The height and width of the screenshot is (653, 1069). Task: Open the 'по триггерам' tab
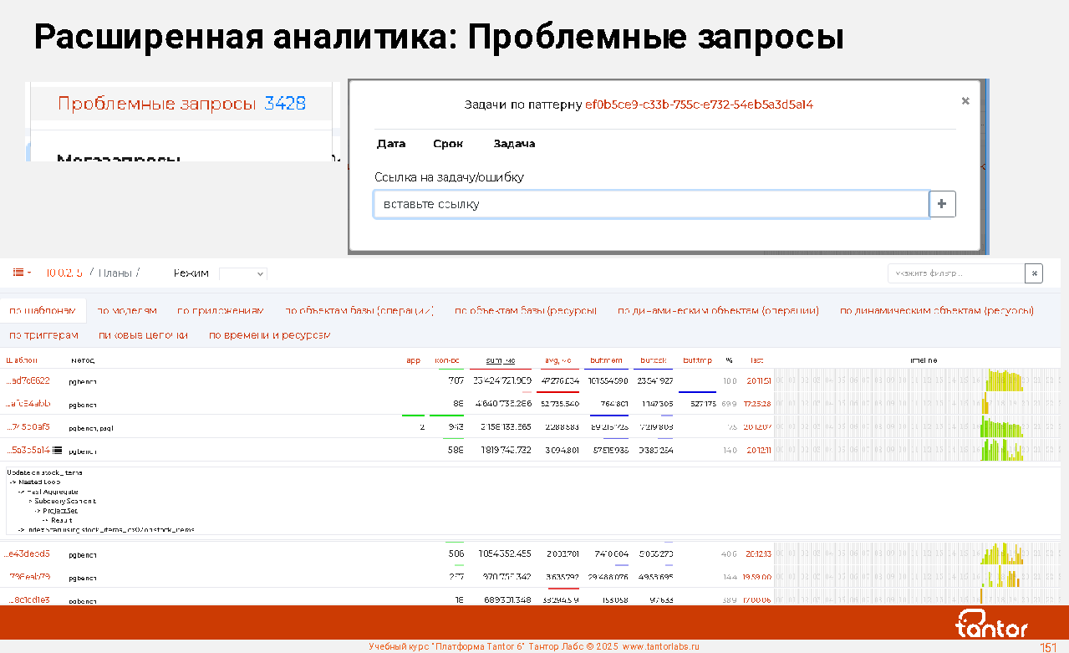pyautogui.click(x=43, y=335)
